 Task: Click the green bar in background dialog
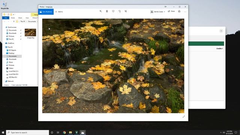coord(206,43)
